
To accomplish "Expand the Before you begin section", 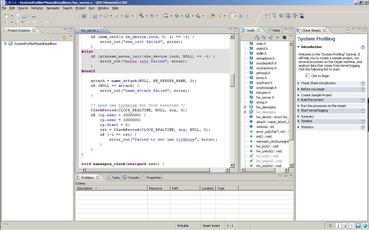I will pyautogui.click(x=313, y=89).
